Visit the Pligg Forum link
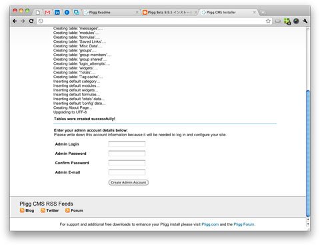320x245 pixels. (244, 224)
